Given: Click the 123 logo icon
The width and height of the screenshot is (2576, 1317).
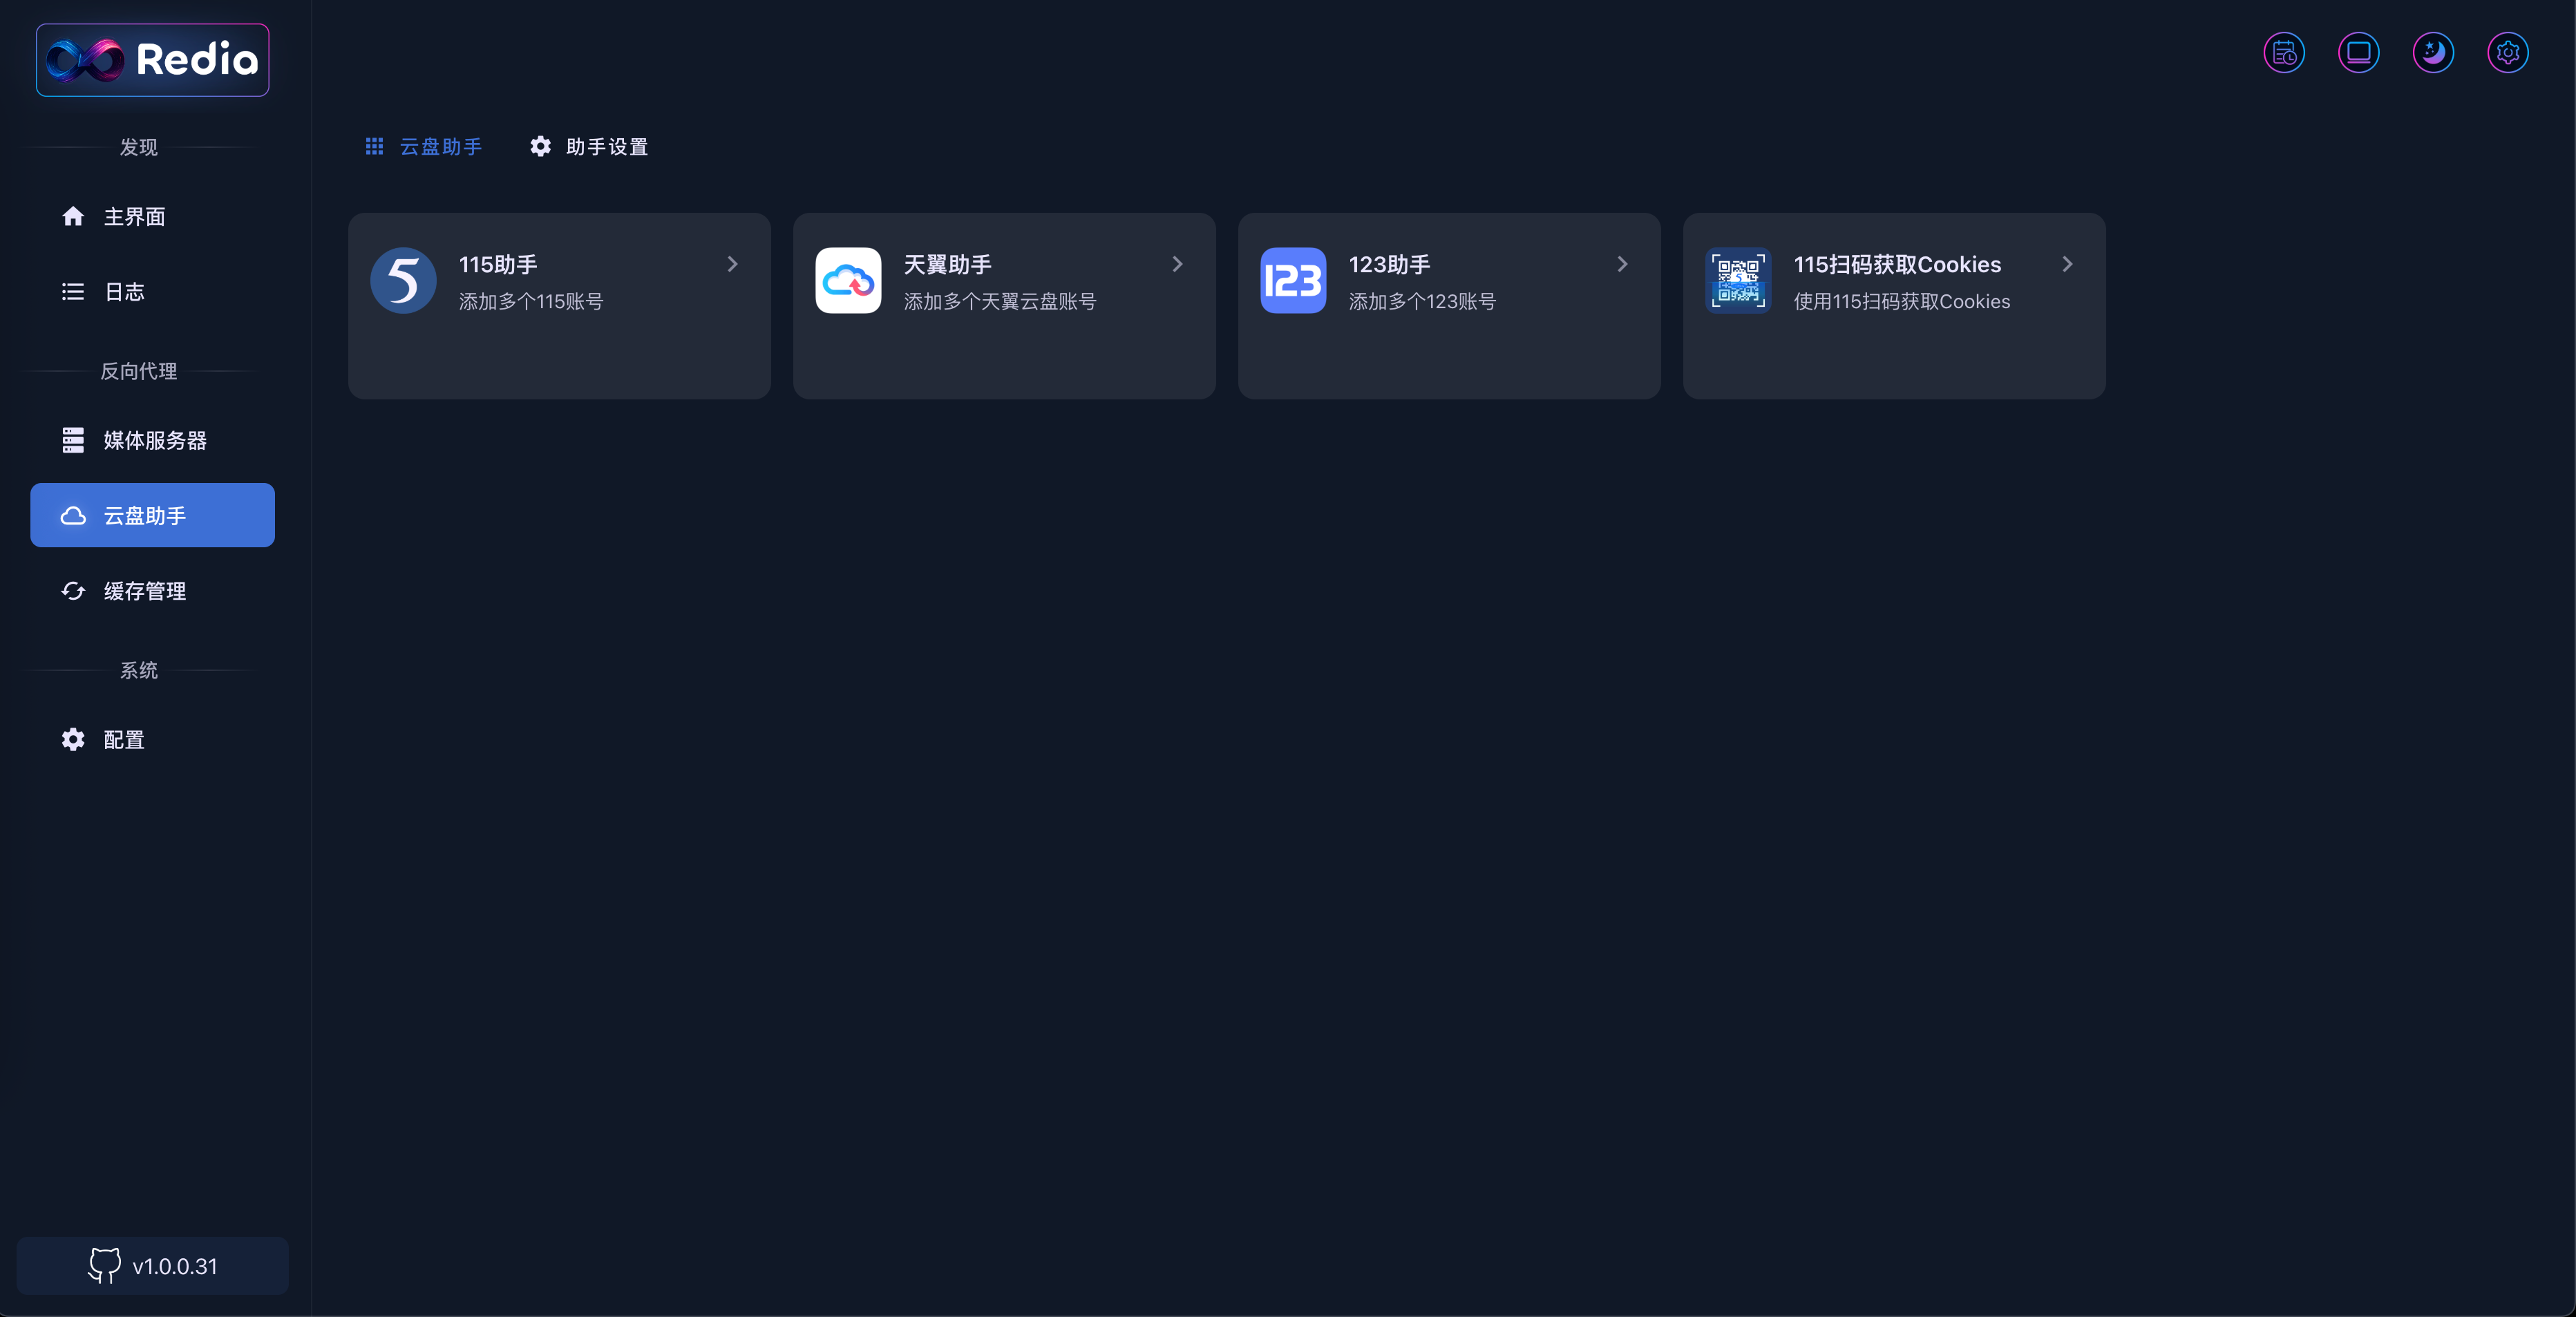Looking at the screenshot, I should tap(1293, 281).
